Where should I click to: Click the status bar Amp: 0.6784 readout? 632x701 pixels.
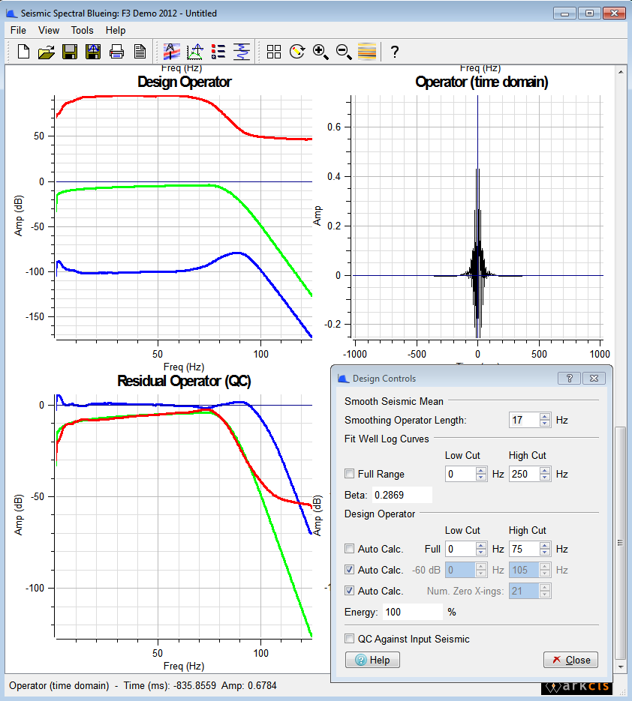tap(249, 685)
